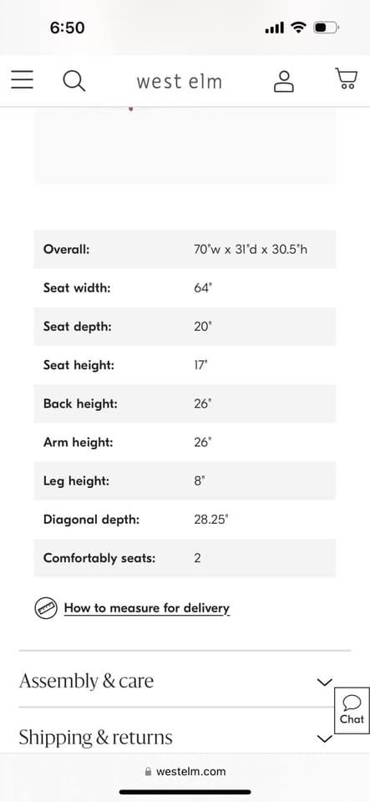Select the Overall dimensions row
The image size is (370, 802).
click(x=185, y=250)
